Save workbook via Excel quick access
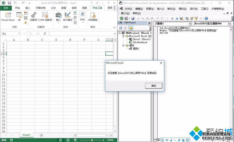The height and width of the screenshot is (142, 234). (x=9, y=3)
